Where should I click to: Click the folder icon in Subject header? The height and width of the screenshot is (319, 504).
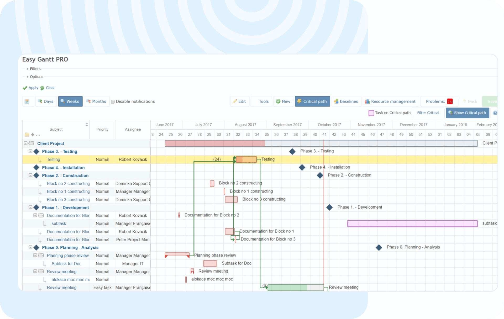(27, 135)
